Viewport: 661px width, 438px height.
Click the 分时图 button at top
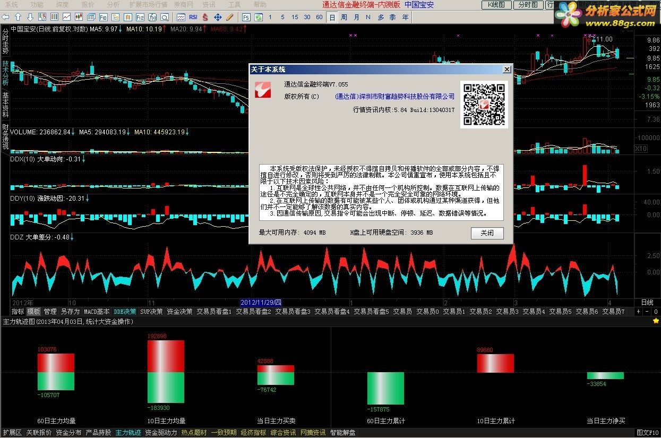pyautogui.click(x=527, y=5)
